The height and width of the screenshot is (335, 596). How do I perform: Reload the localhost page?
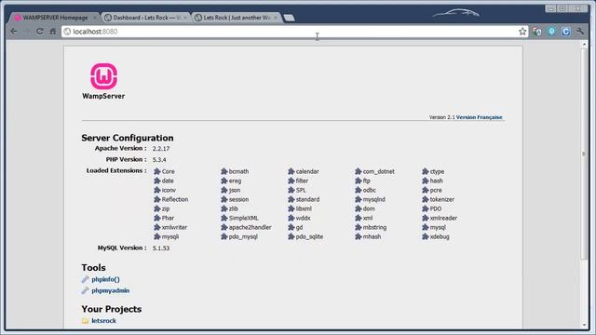(x=39, y=32)
